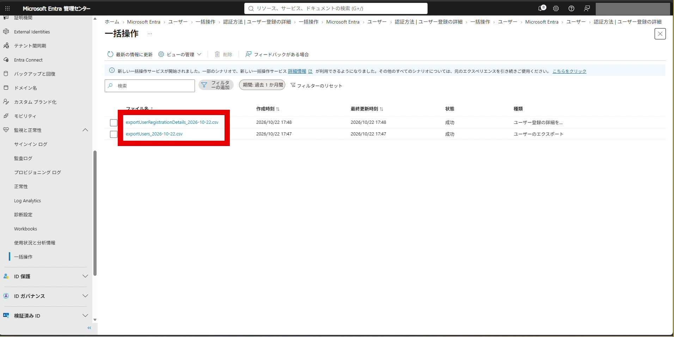Open the notifications bell icon
This screenshot has height=337, width=674.
click(x=541, y=8)
